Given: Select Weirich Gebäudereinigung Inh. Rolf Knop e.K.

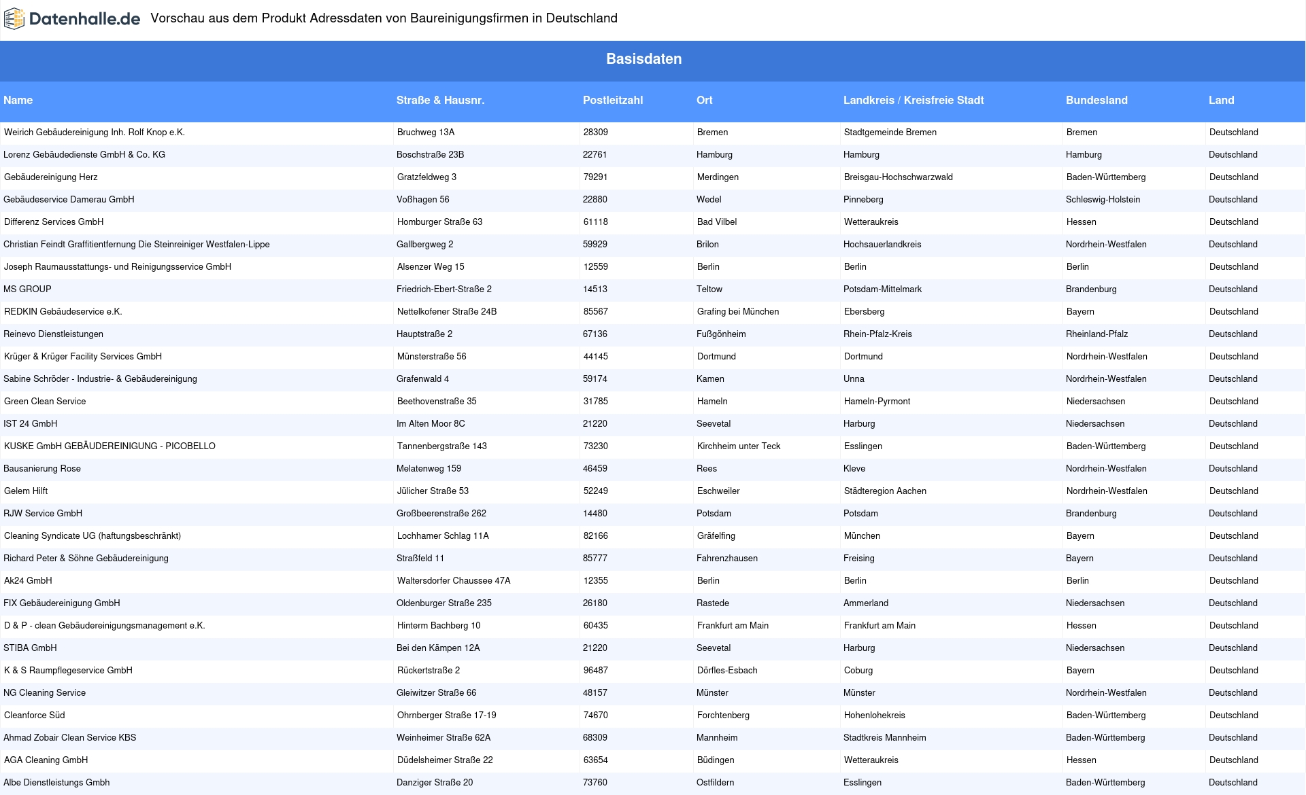Looking at the screenshot, I should (95, 132).
